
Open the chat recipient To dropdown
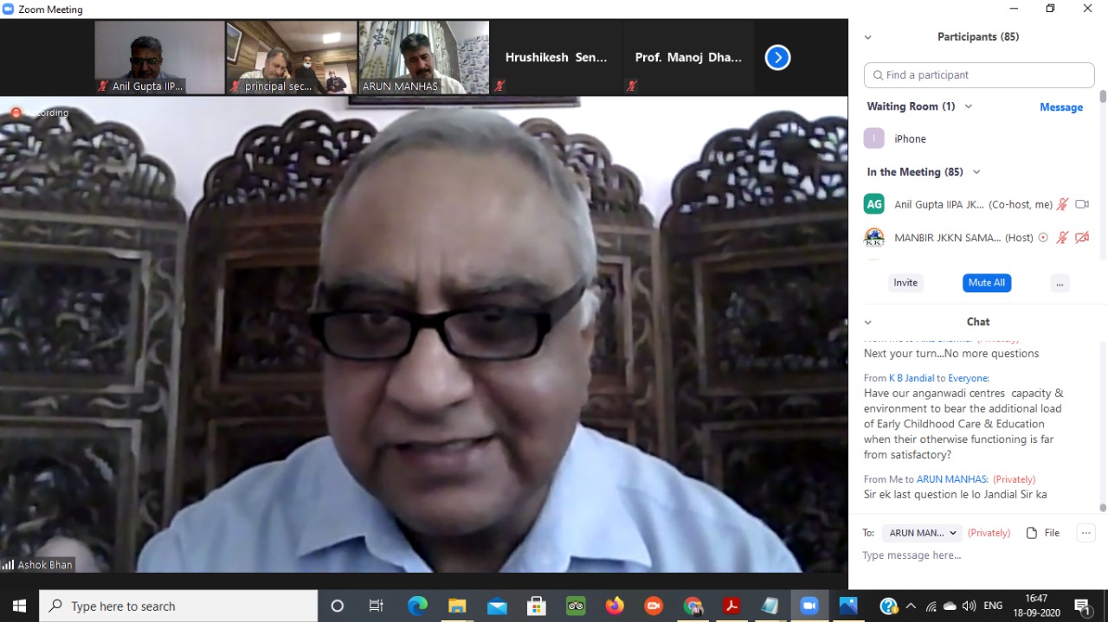922,533
